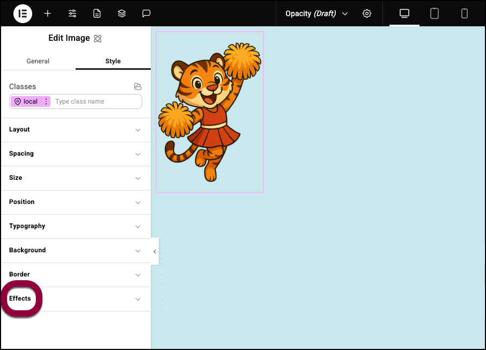
Task: Open page settings gear icon
Action: point(367,13)
